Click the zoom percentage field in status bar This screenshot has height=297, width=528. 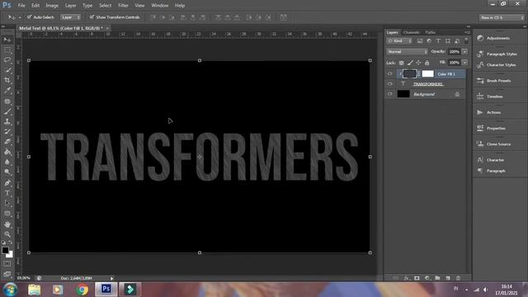(24, 278)
